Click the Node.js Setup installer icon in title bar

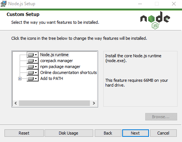click(3, 4)
